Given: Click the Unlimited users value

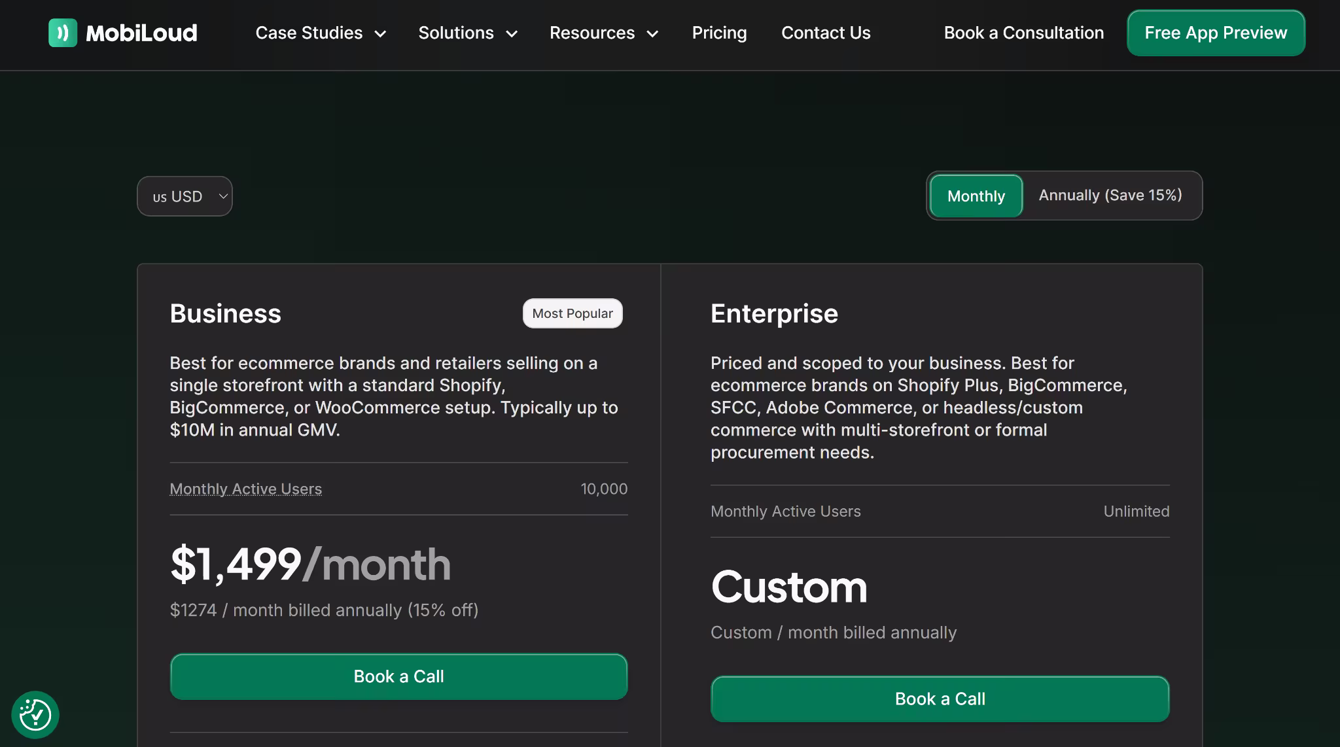Looking at the screenshot, I should click(x=1137, y=511).
